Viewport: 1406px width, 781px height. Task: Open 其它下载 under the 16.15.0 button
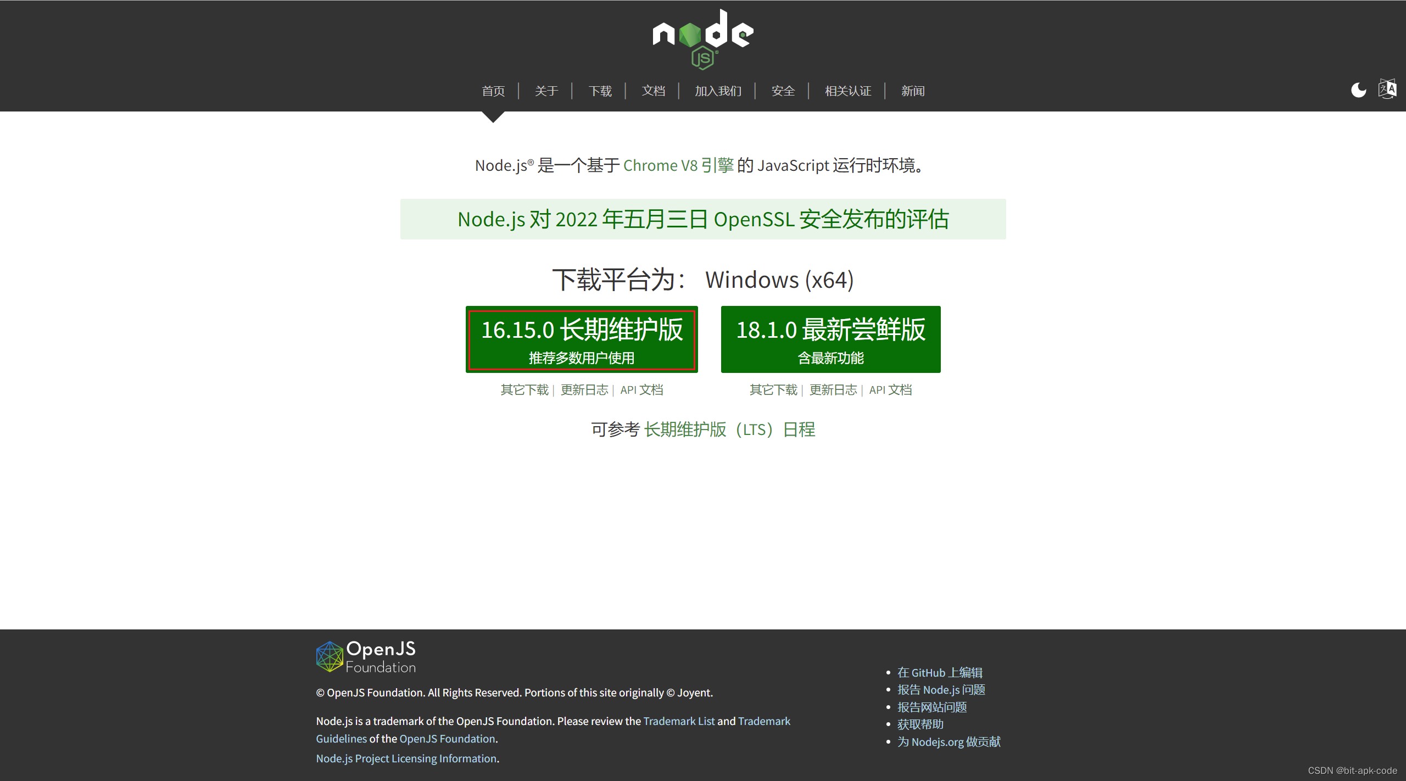(x=525, y=390)
